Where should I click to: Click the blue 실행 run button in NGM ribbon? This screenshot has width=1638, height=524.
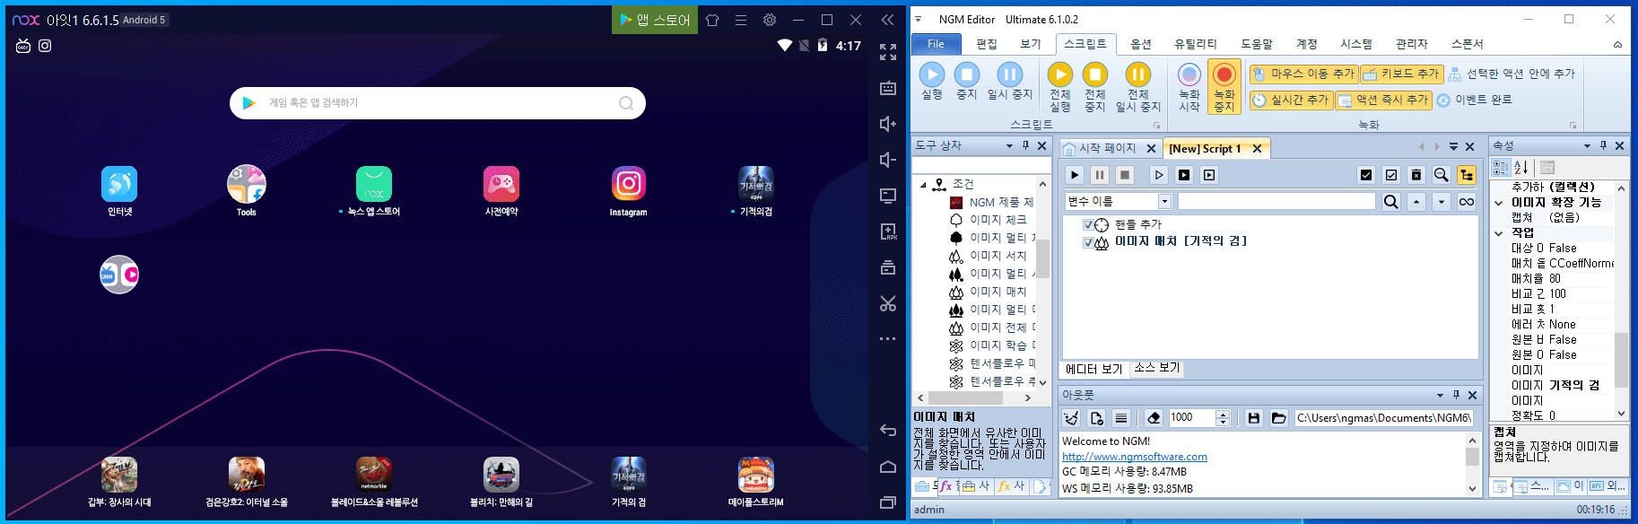[932, 81]
